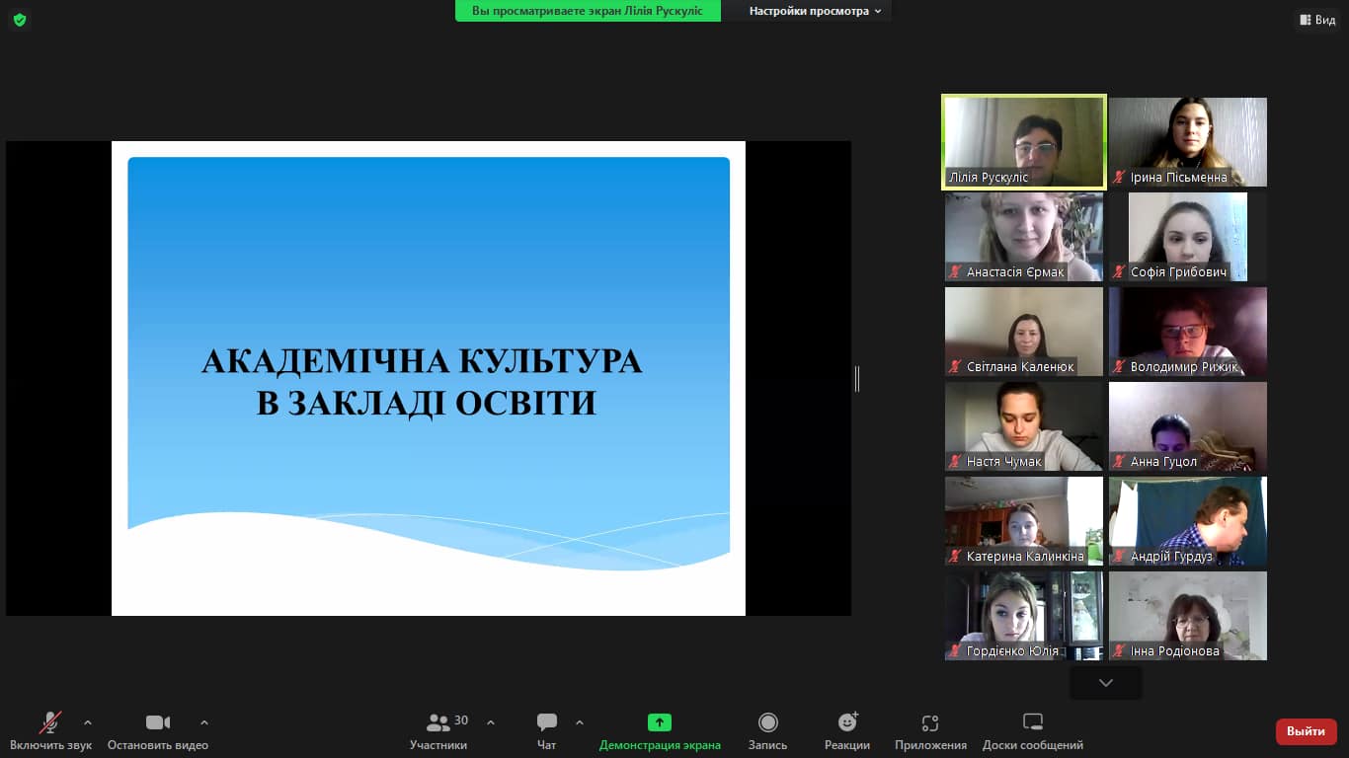
Task: Leave meeting with Выйти button
Action: [1307, 731]
